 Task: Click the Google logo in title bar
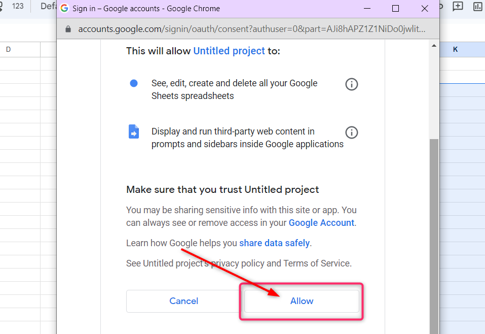click(x=64, y=8)
